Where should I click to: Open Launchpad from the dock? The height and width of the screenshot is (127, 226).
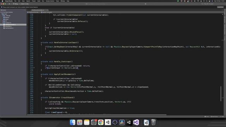[79, 122]
